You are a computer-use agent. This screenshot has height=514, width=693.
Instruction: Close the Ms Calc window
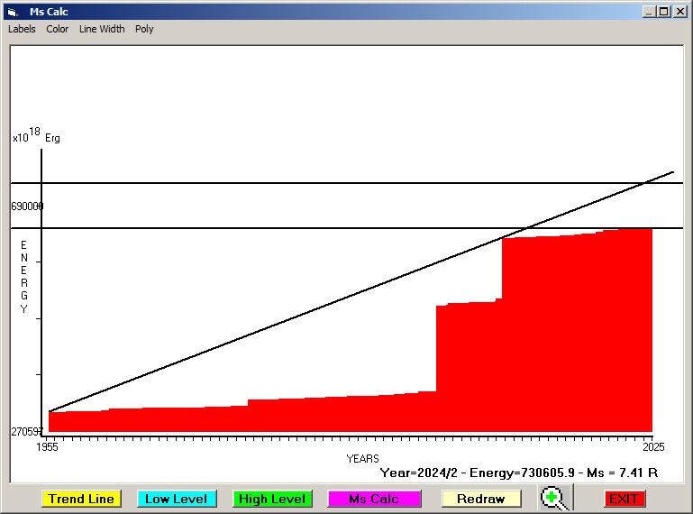(679, 12)
